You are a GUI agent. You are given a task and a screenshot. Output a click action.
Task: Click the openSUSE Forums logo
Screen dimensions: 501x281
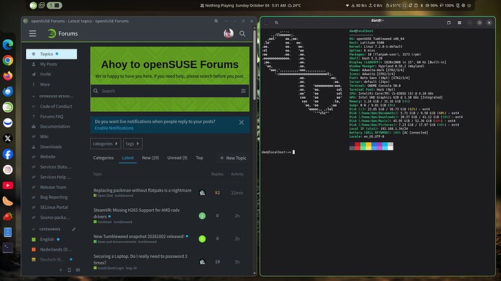click(62, 33)
